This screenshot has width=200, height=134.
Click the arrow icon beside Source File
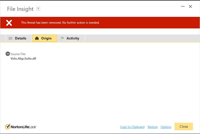pyautogui.click(x=8, y=54)
